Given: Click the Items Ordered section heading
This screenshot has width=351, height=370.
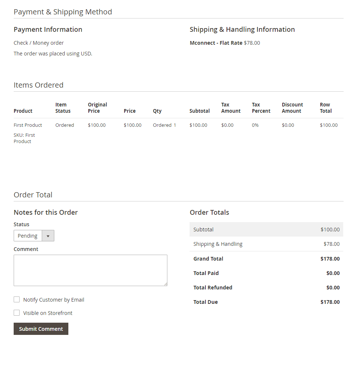Looking at the screenshot, I should coord(38,85).
